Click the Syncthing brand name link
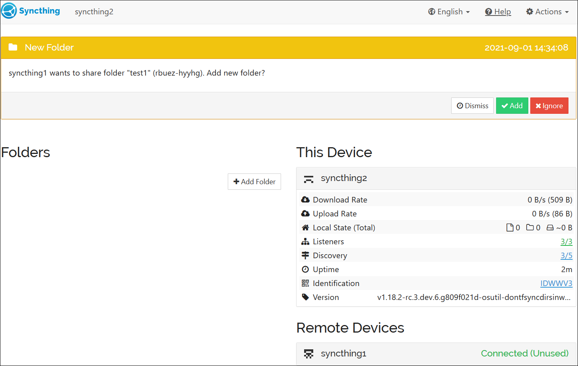 [39, 11]
